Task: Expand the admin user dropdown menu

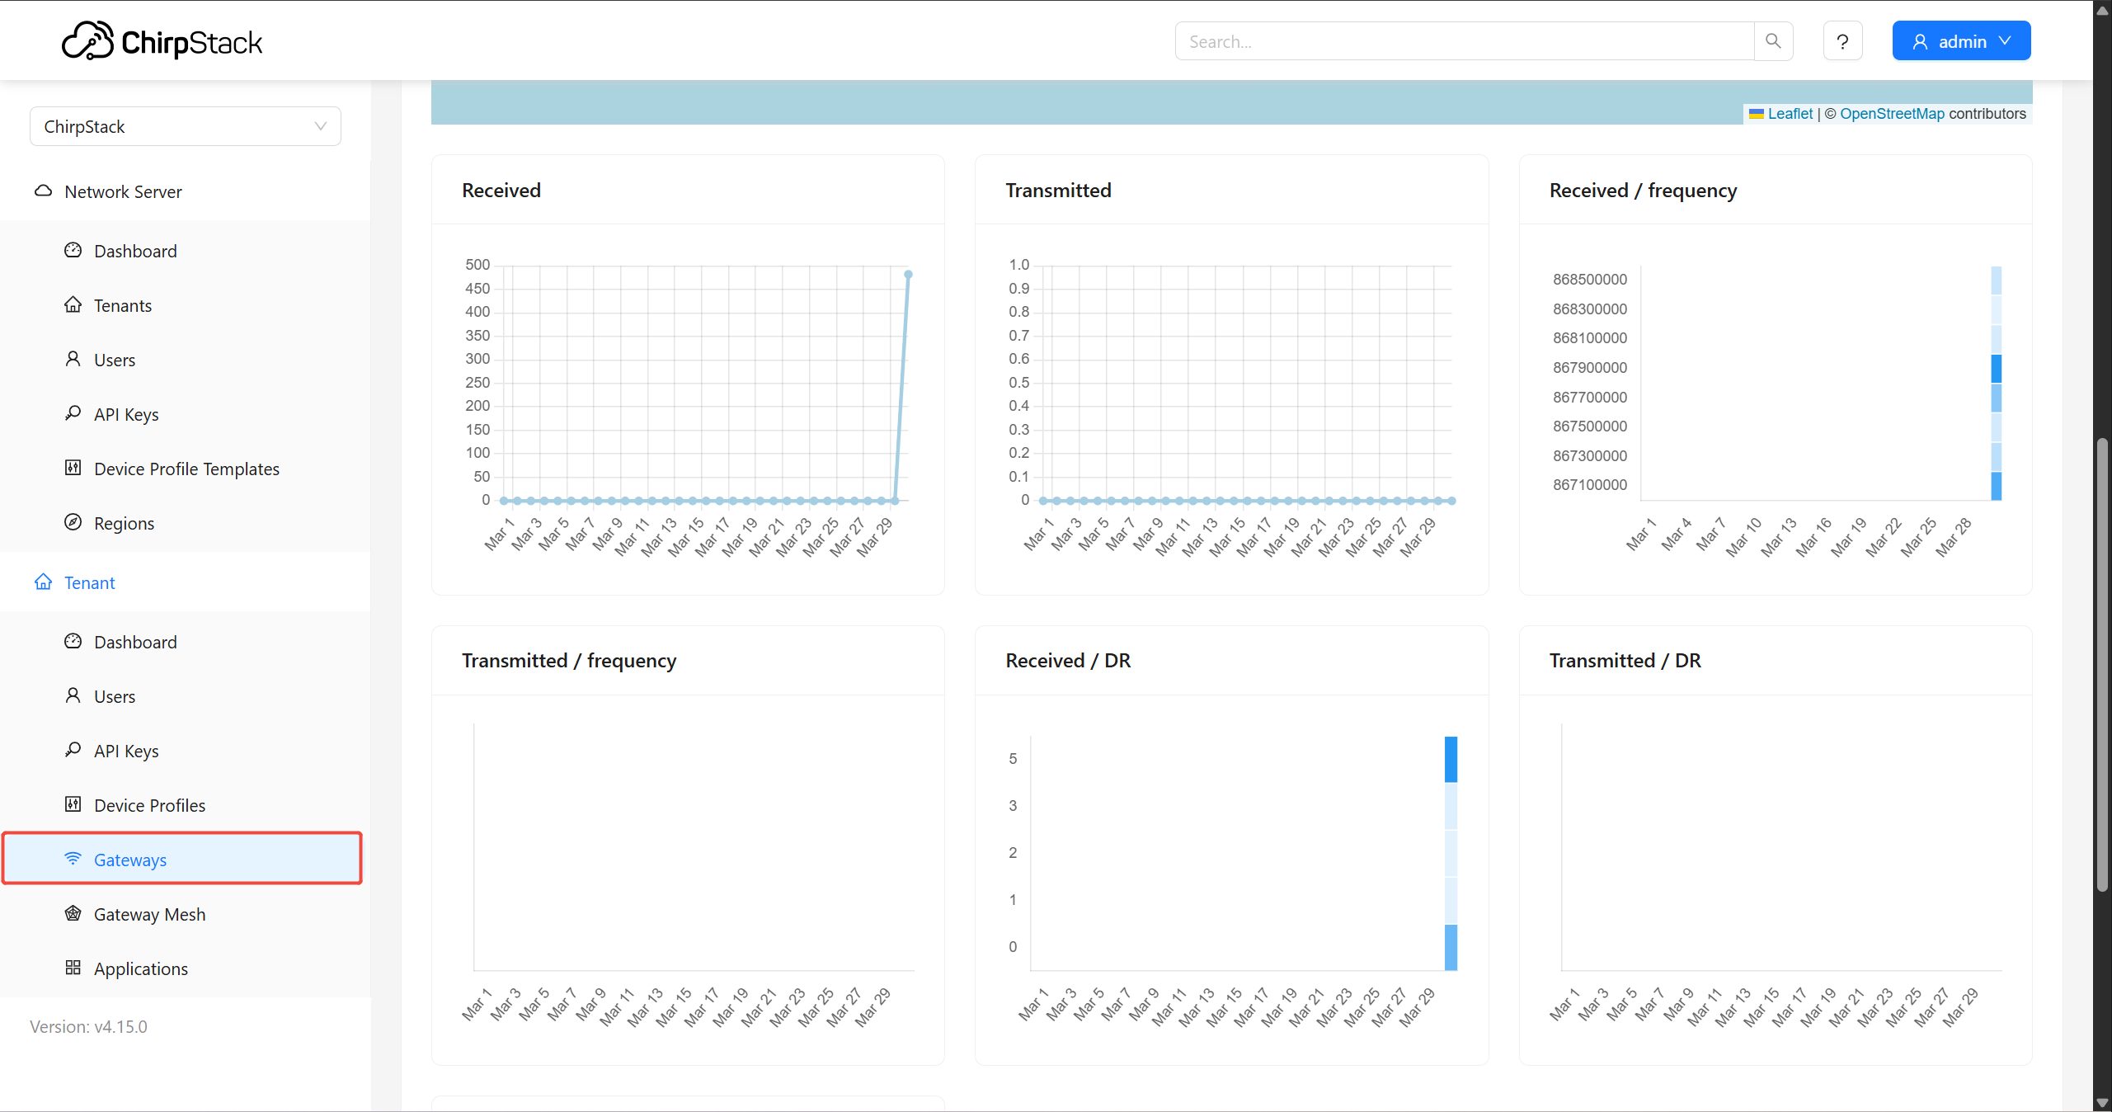Action: 1961,41
